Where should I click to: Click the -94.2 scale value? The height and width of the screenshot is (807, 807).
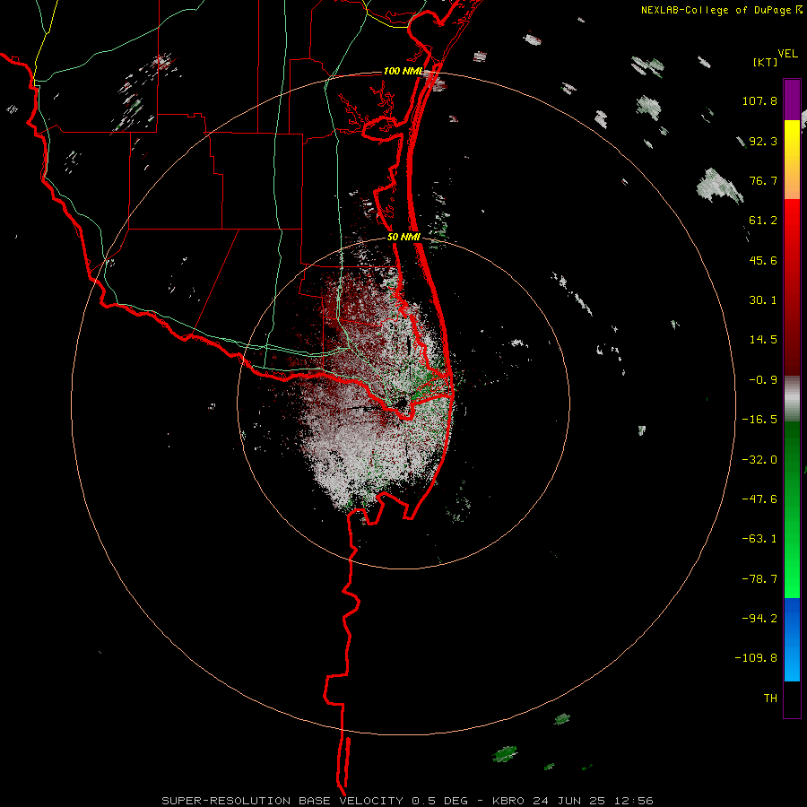pos(759,618)
